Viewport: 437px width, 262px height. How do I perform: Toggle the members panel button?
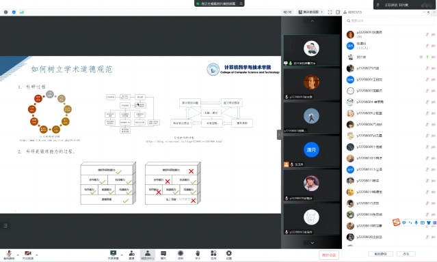pyautogui.click(x=148, y=254)
